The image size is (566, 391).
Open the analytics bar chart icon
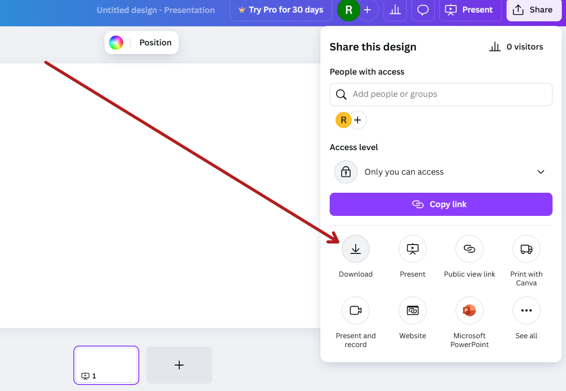[395, 10]
